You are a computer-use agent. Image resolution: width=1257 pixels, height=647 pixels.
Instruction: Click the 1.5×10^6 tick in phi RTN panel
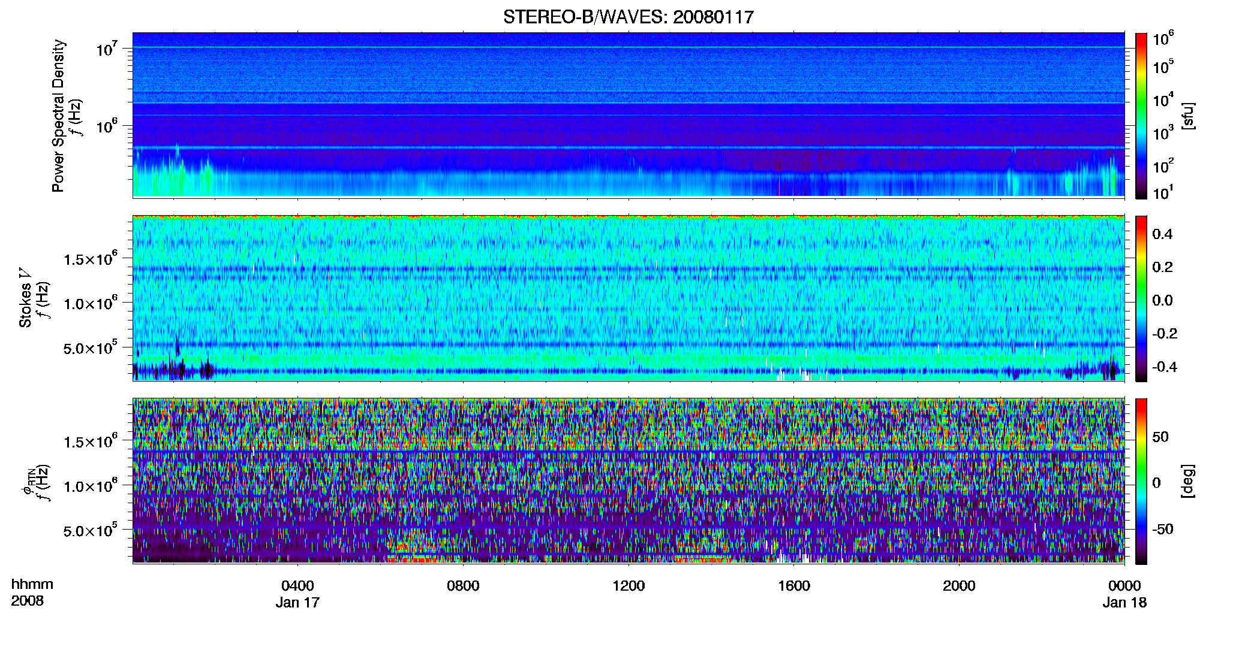click(91, 442)
